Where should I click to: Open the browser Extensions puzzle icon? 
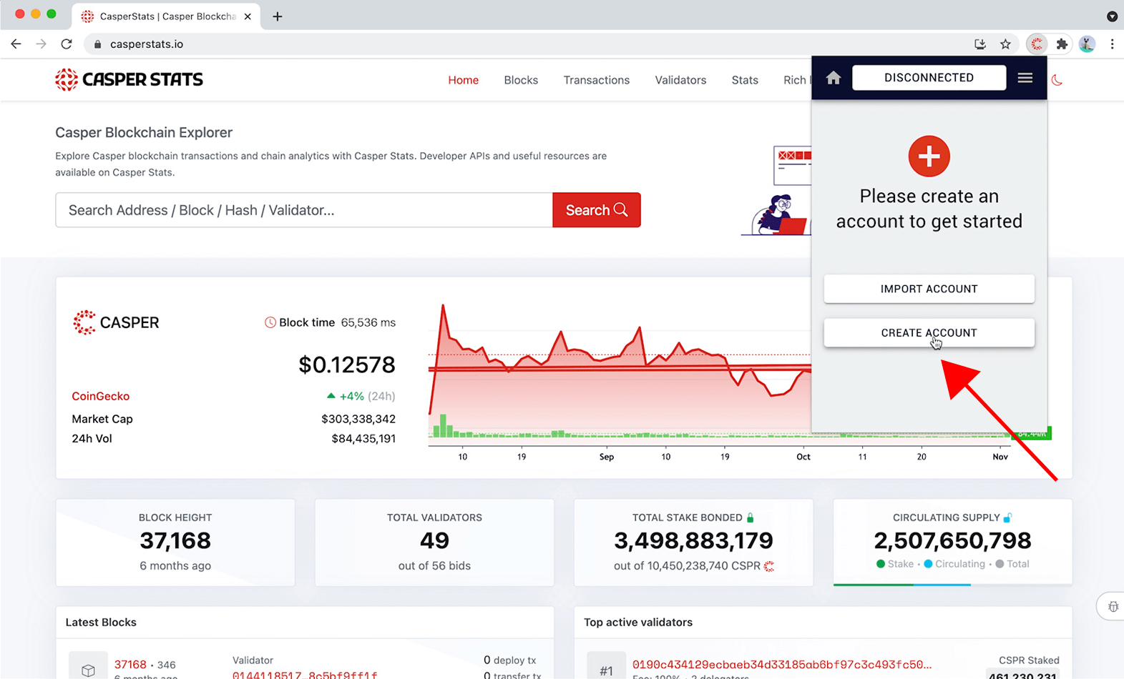[x=1062, y=44]
